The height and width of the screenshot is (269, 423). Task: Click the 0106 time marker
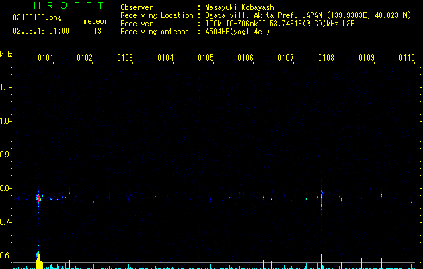pyautogui.click(x=245, y=58)
